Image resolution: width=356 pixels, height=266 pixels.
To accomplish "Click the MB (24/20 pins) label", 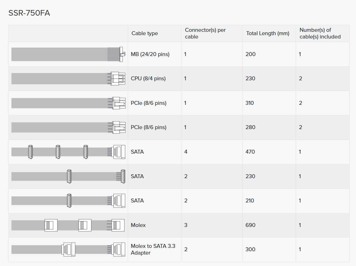I will (150, 54).
